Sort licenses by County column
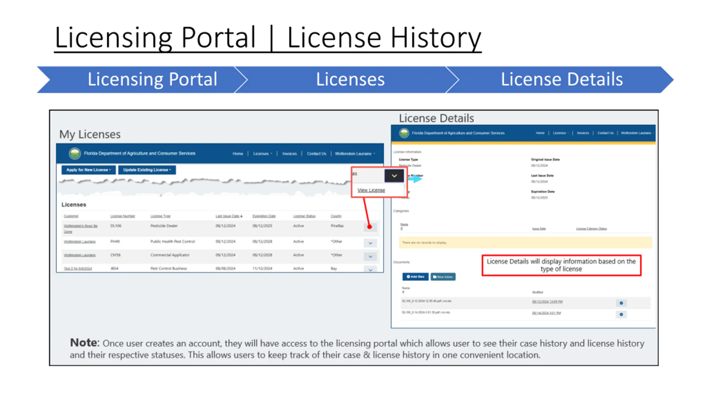707x397 pixels. pos(336,216)
